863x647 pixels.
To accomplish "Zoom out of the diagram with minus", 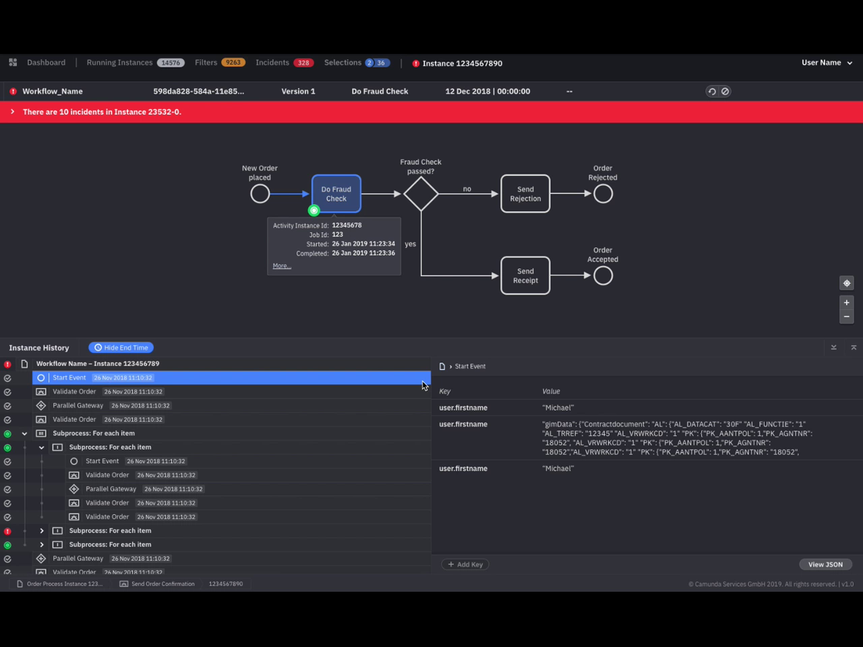I will (x=847, y=317).
